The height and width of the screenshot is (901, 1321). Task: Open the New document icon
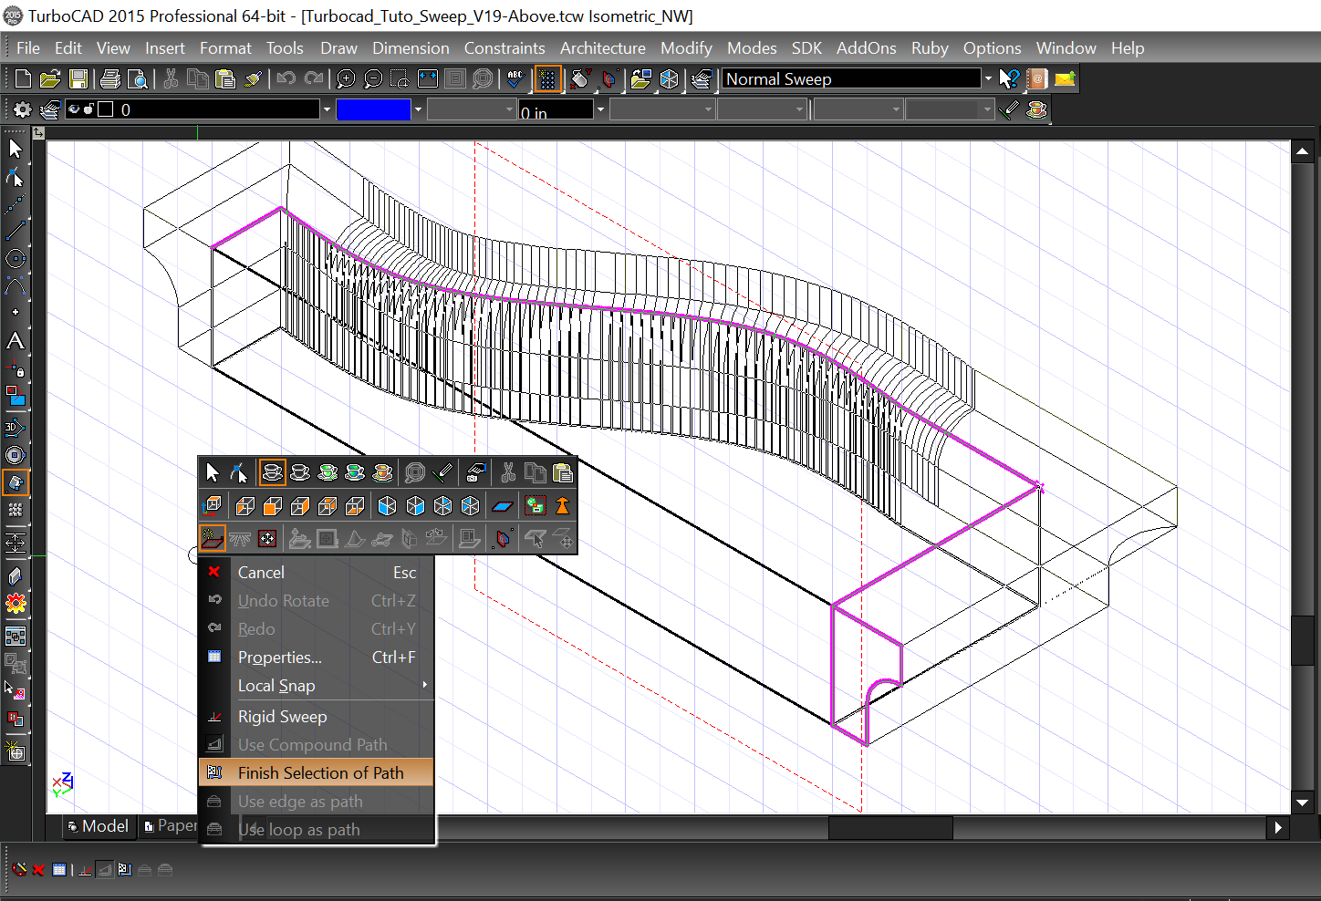[x=22, y=78]
